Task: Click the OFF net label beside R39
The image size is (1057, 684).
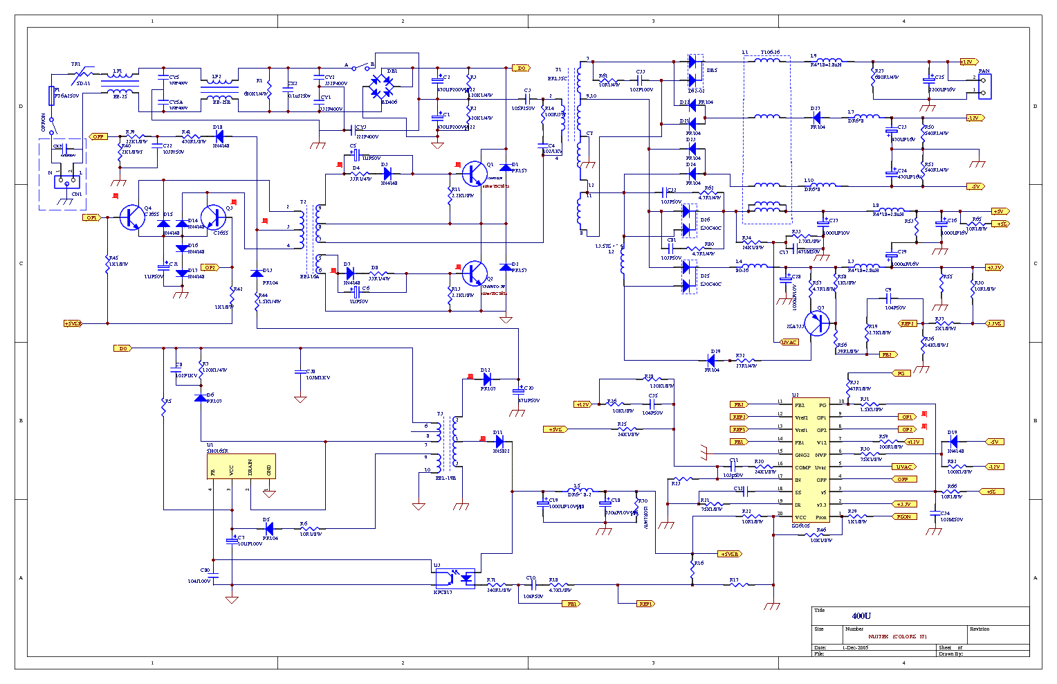Action: pos(98,136)
